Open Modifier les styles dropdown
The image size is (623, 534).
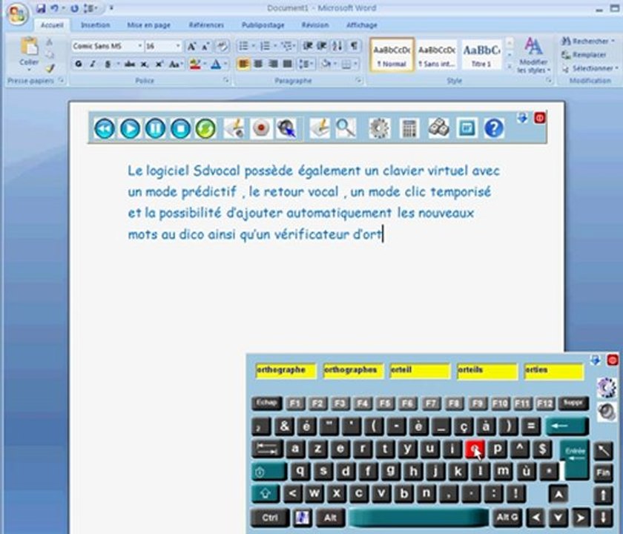(x=533, y=55)
